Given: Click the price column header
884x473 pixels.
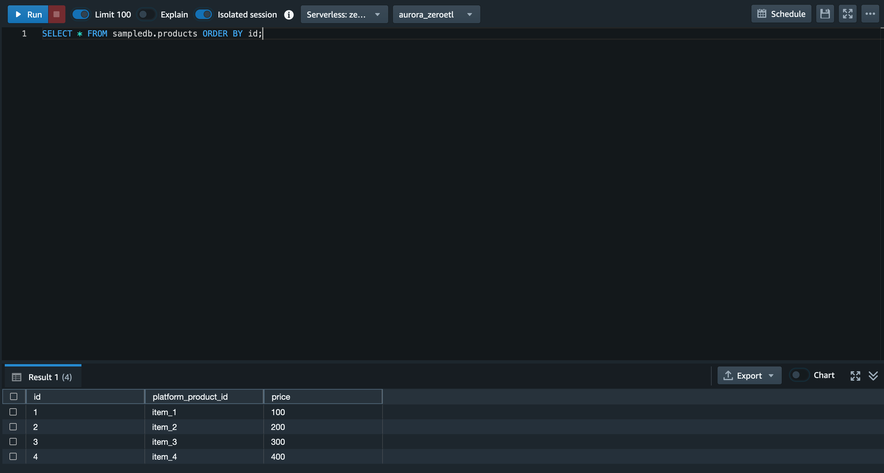Looking at the screenshot, I should pos(323,397).
